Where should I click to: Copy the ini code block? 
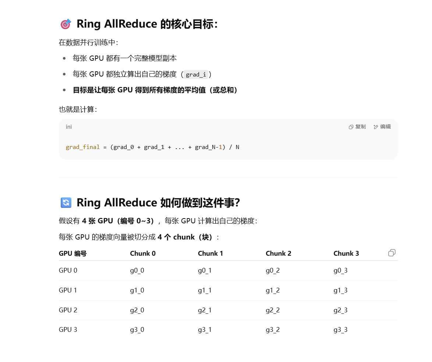point(357,127)
